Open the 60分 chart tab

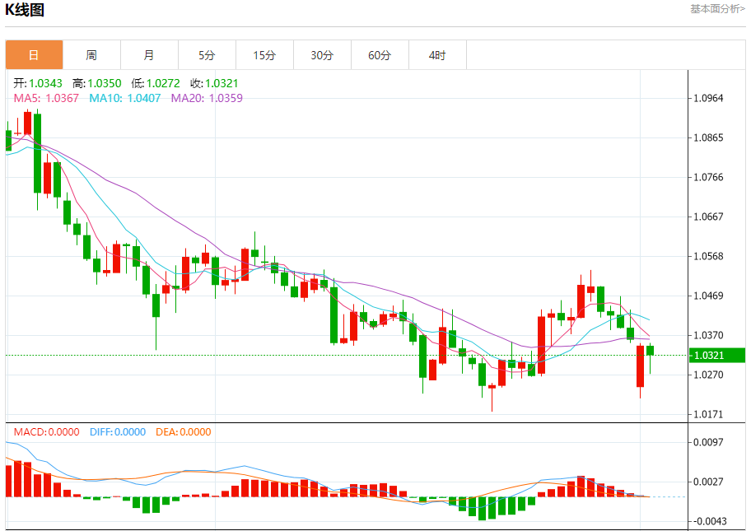click(380, 55)
